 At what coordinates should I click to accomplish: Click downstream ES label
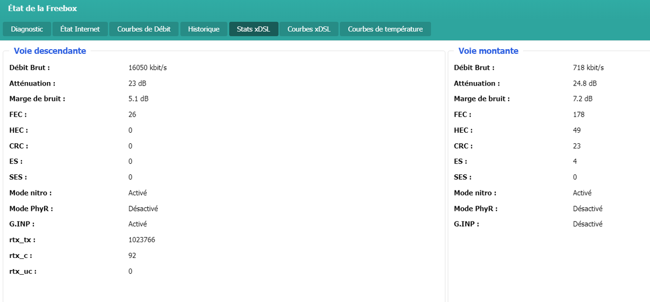click(16, 161)
